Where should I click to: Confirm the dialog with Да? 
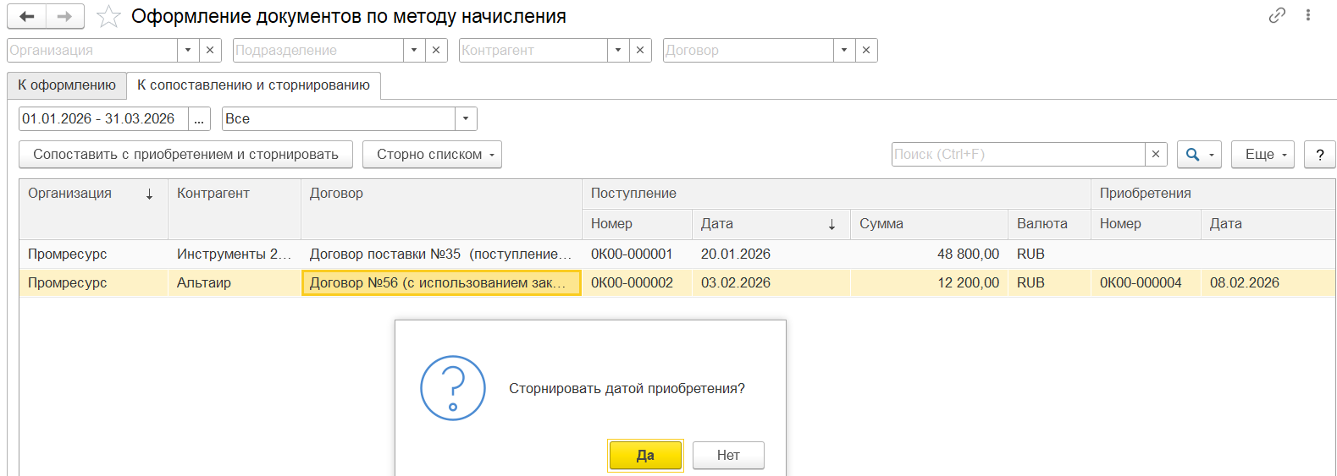point(645,455)
